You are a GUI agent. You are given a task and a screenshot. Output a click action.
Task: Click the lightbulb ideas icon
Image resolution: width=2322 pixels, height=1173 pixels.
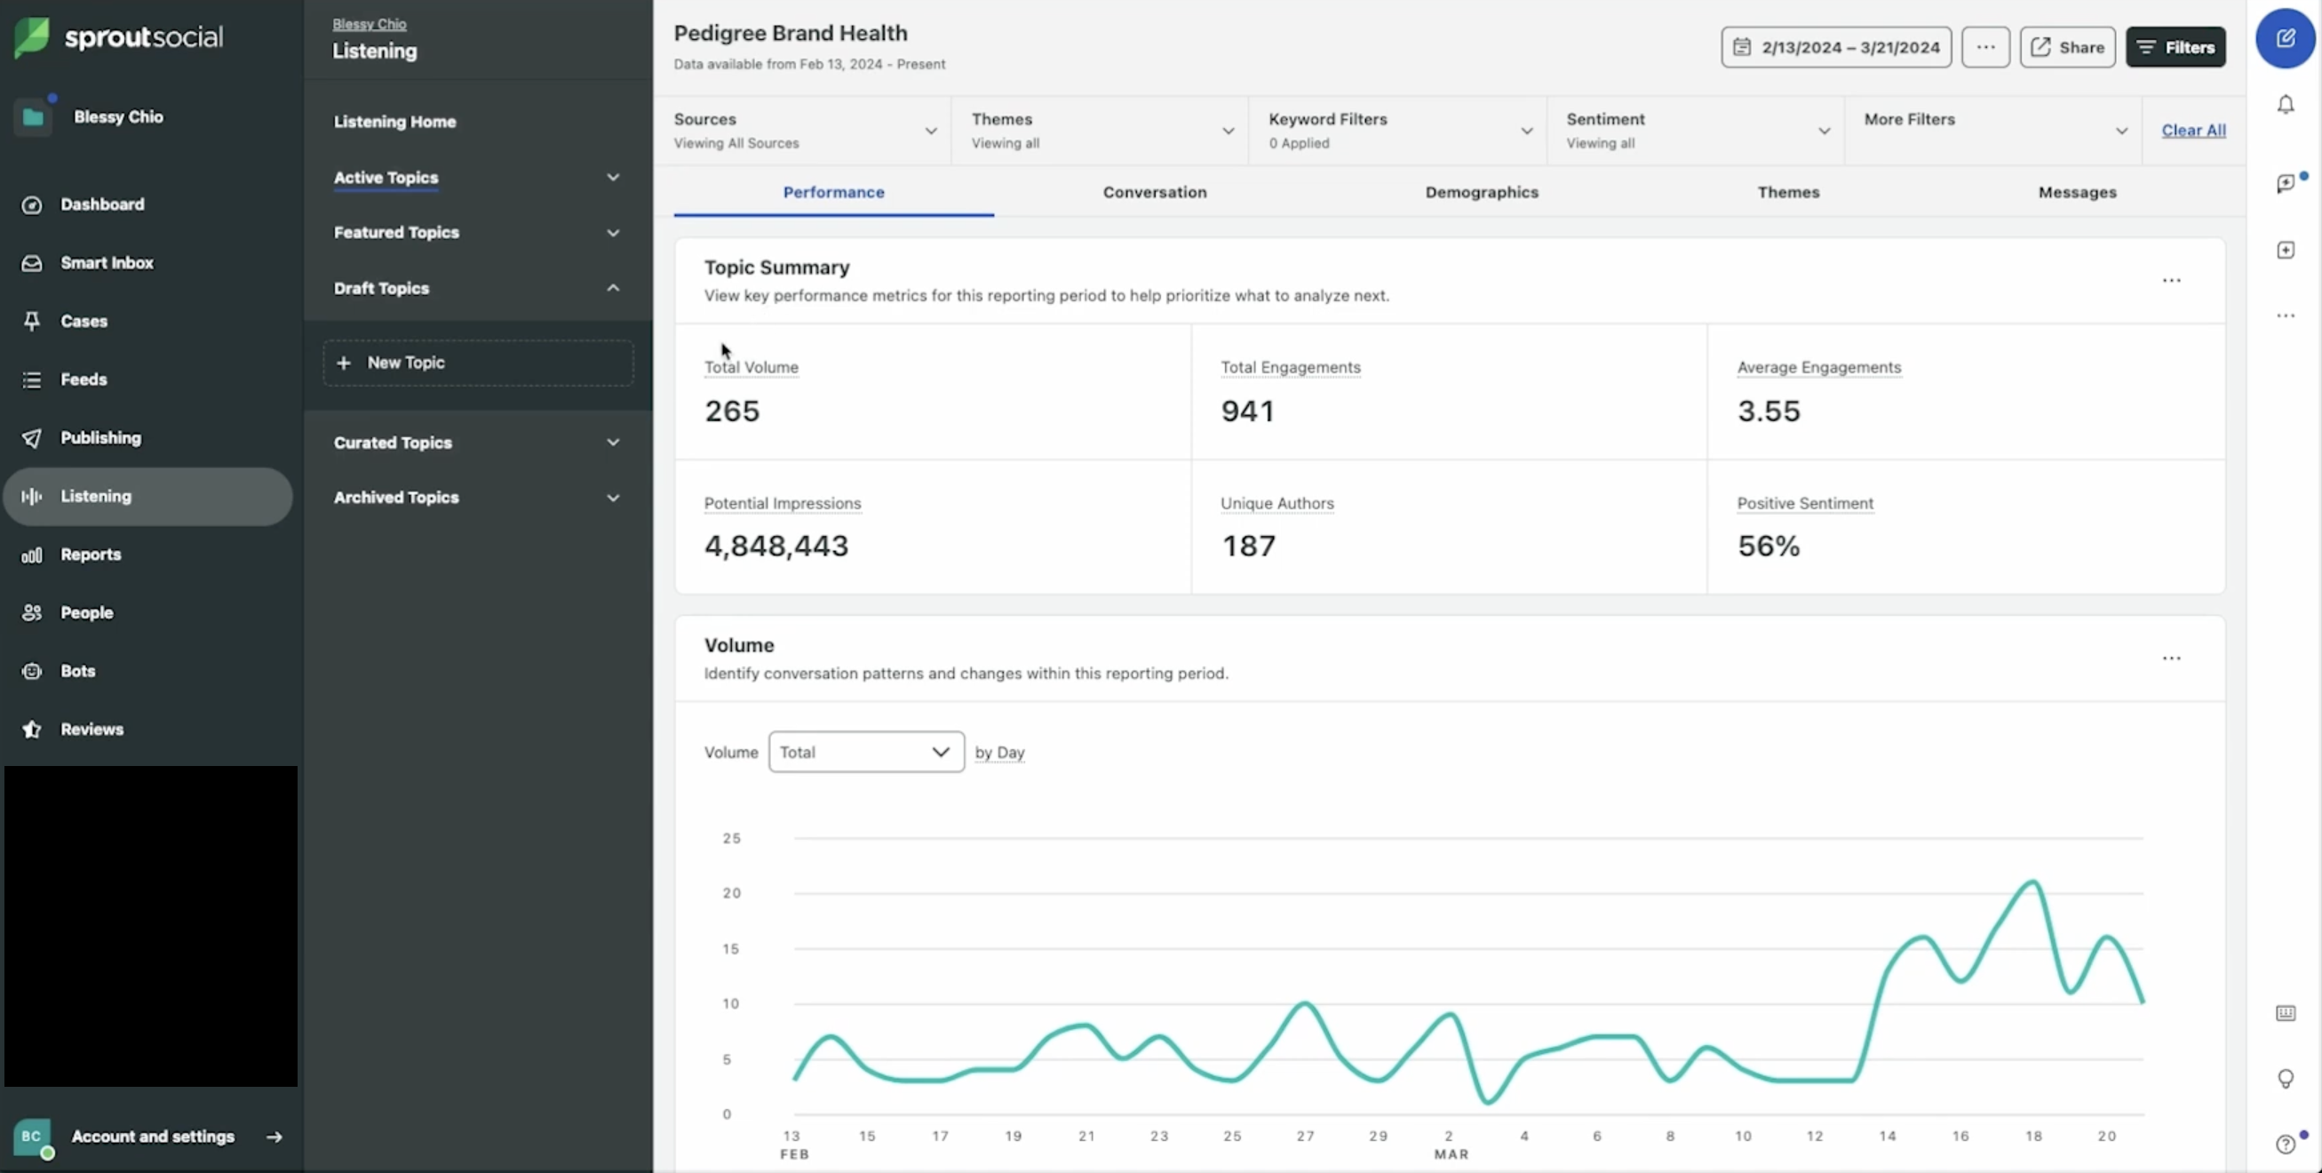2285,1078
